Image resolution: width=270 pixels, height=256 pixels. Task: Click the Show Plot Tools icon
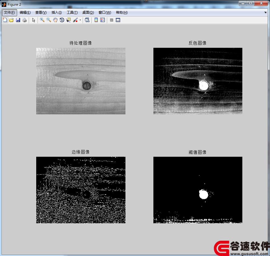[118, 20]
